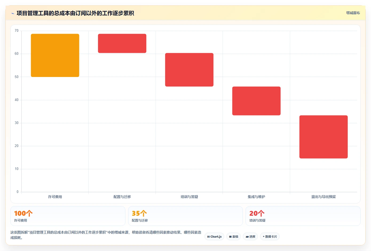371x251 pixels.
Task: Click the y-axis value 0
Action: (18, 192)
